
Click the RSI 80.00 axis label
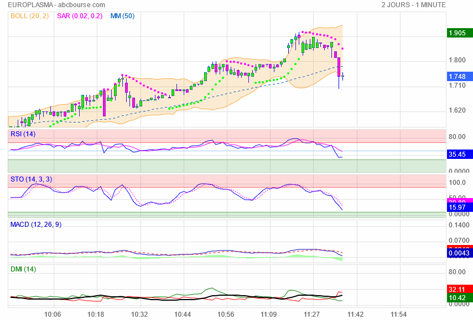tap(457, 137)
